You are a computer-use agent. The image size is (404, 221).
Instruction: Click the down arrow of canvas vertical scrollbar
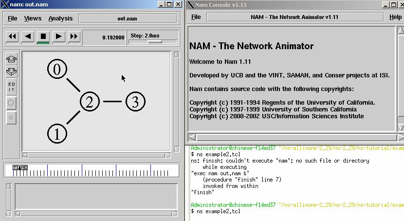click(177, 149)
